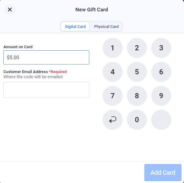The image size is (184, 183).
Task: Tap keypad digit 4
Action: (113, 72)
